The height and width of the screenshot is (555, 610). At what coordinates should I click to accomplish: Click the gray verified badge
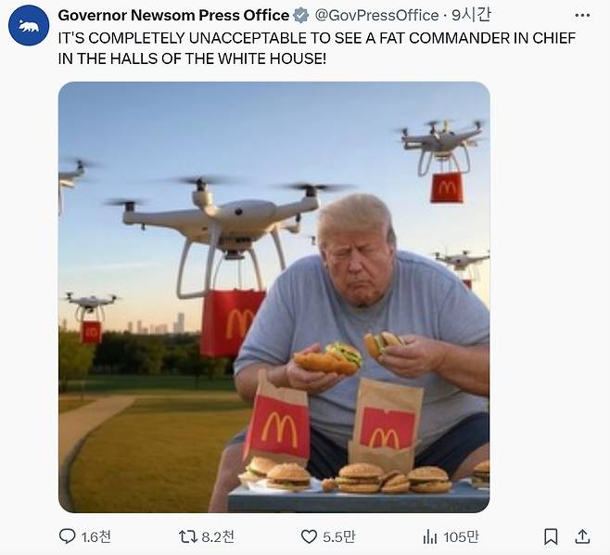(301, 16)
